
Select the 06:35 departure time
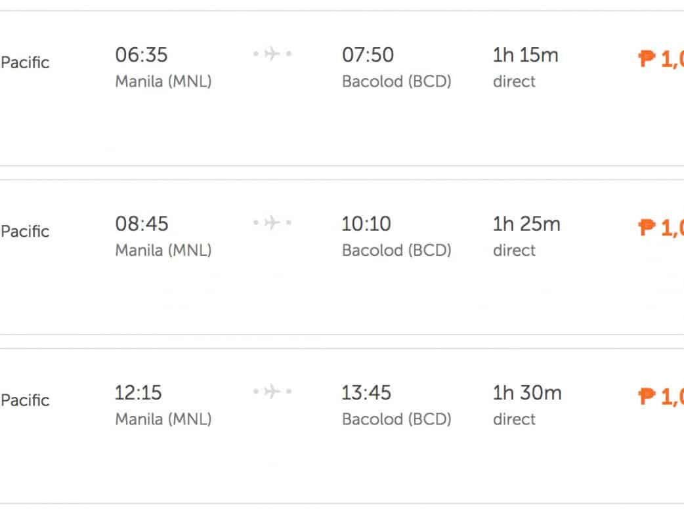(142, 55)
